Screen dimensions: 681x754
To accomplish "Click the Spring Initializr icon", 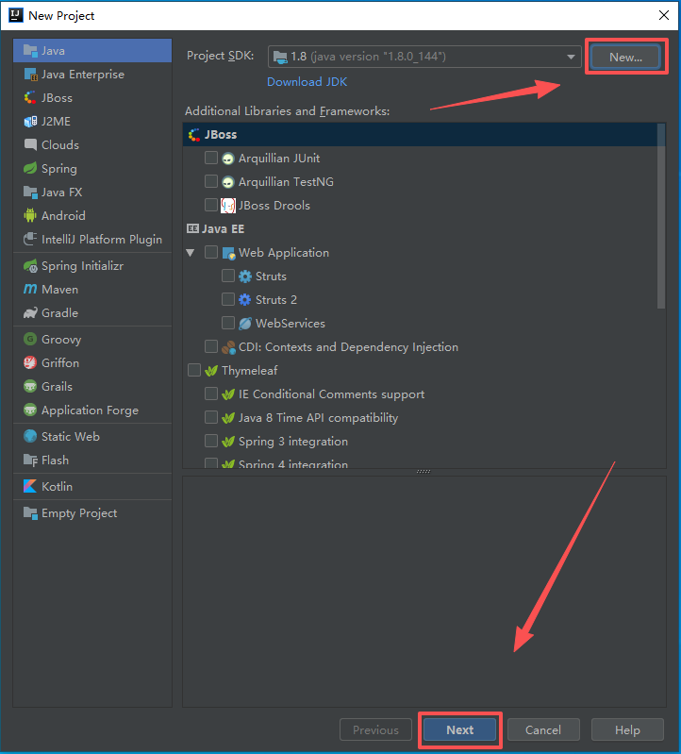I will [30, 265].
